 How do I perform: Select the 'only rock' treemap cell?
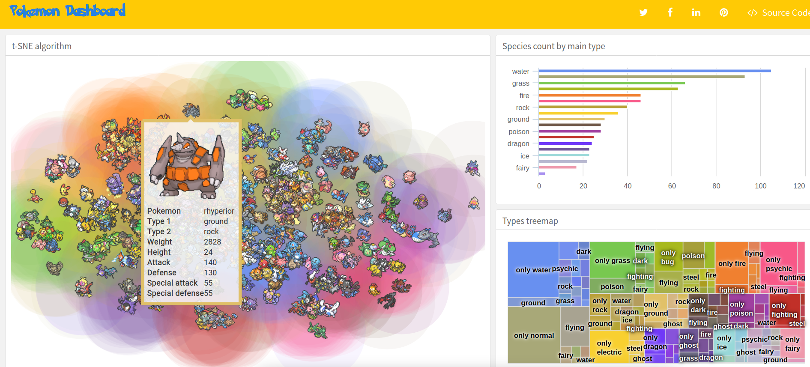point(600,305)
